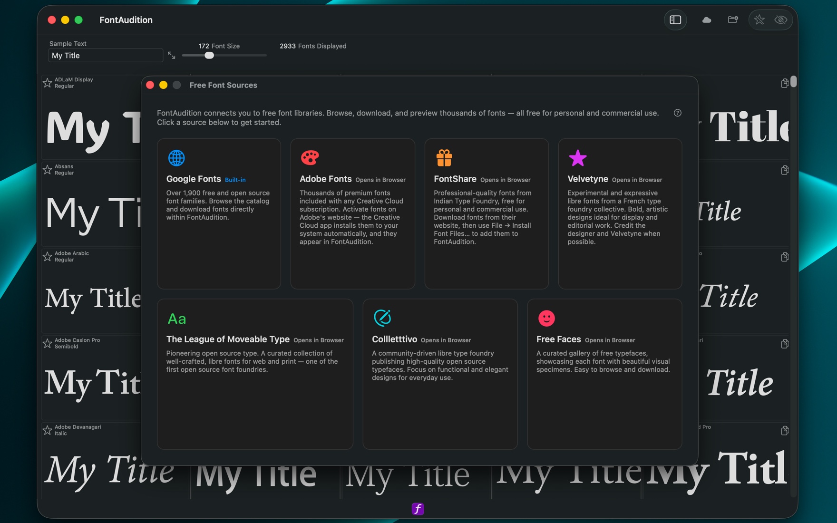The height and width of the screenshot is (523, 837).
Task: Open the FontShare source title
Action: point(455,179)
